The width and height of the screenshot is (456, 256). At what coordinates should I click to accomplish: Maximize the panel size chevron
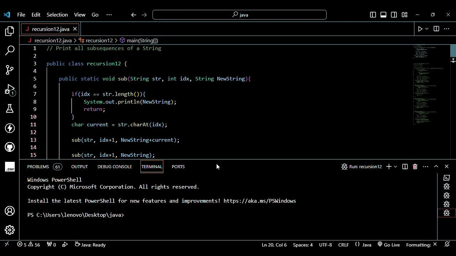coord(436,166)
